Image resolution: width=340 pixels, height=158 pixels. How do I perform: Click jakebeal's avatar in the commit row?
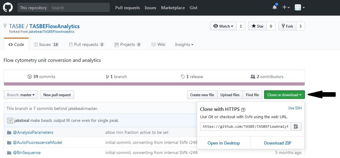pos(10,120)
